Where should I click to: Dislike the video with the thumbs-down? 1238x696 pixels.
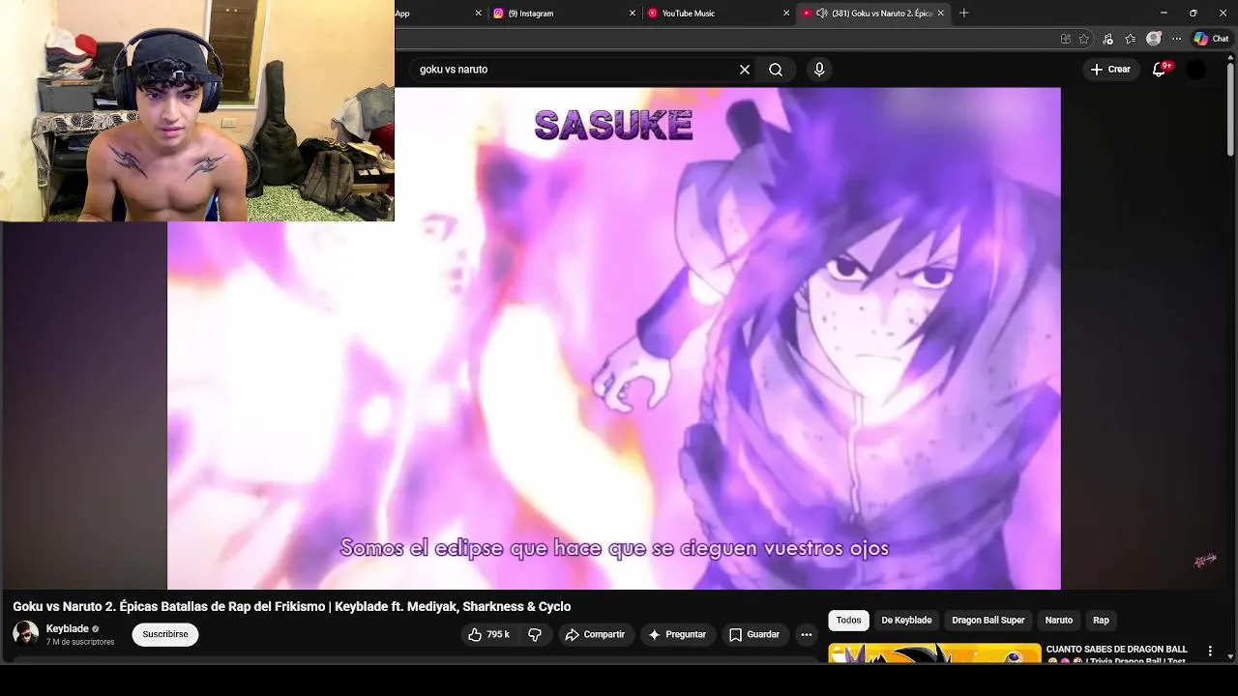[535, 635]
